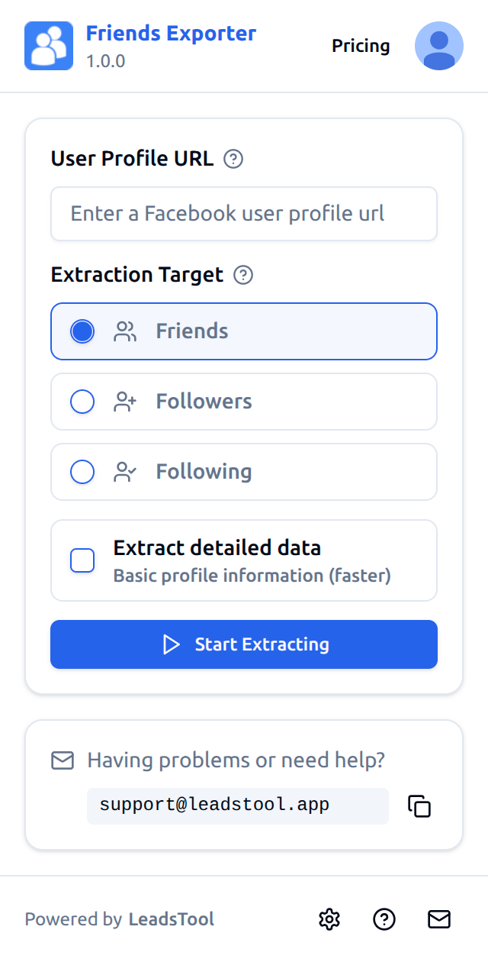Open the Pricing page
Viewport: 488px width, 962px height.
[x=361, y=46]
